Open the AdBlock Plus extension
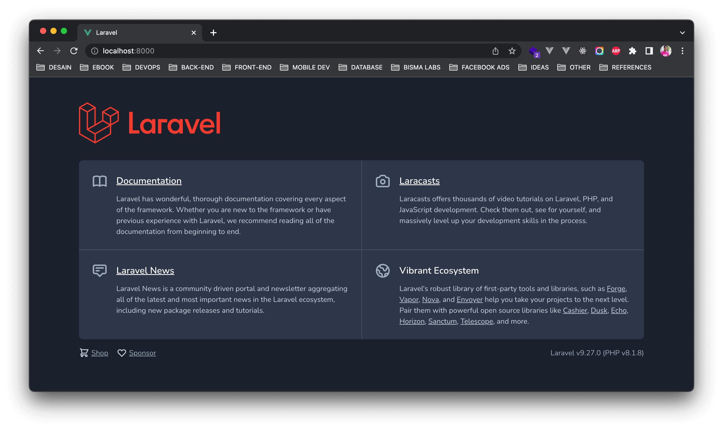Screen dimensions: 723x430 (616, 51)
